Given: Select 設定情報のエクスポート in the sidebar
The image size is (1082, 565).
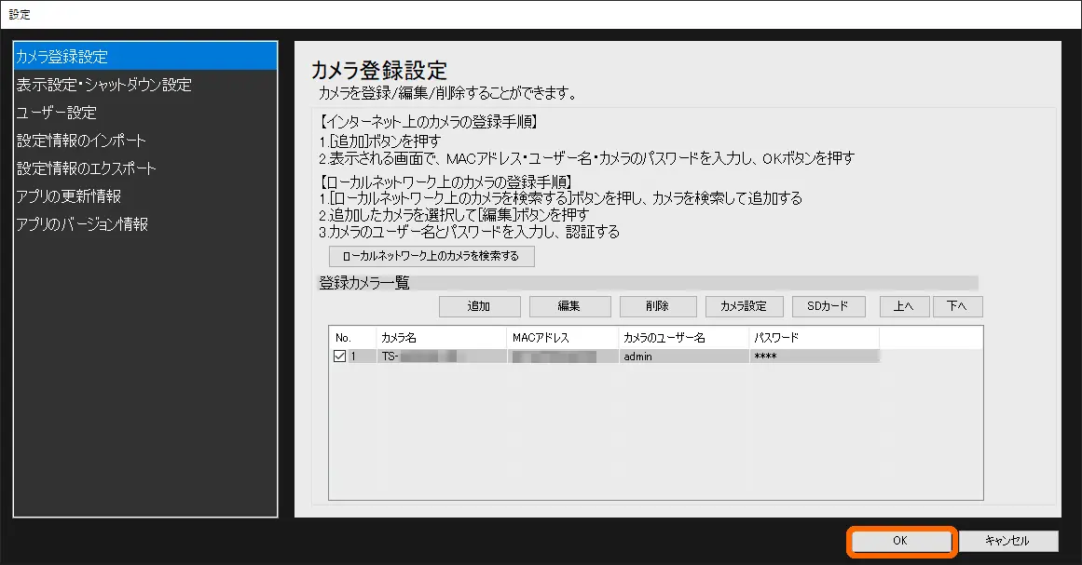Looking at the screenshot, I should pyautogui.click(x=86, y=168).
